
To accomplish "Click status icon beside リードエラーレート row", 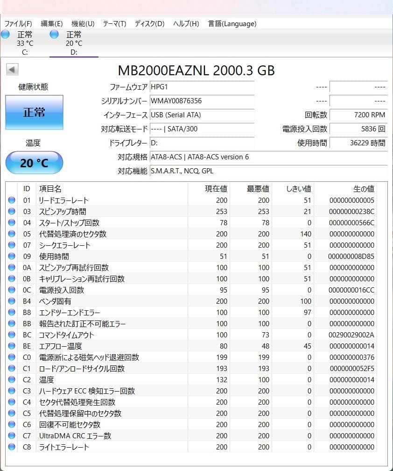I will pyautogui.click(x=12, y=200).
